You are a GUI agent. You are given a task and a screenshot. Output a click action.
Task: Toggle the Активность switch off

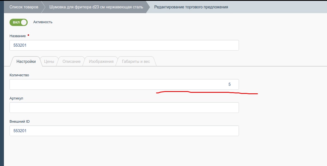[x=18, y=22]
